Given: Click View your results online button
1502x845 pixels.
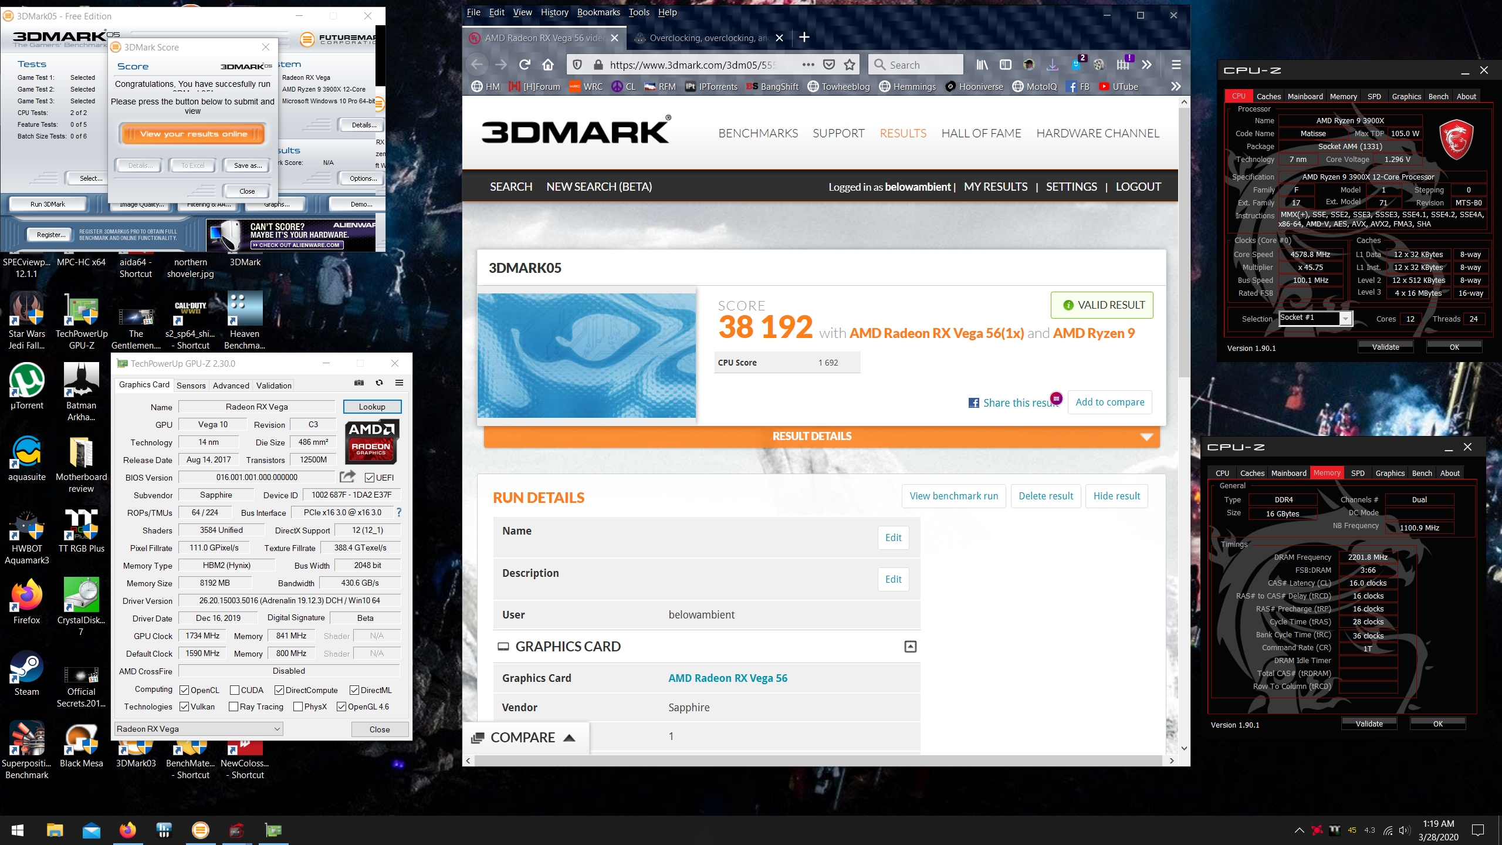Looking at the screenshot, I should (x=193, y=134).
